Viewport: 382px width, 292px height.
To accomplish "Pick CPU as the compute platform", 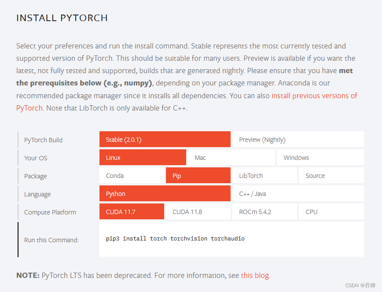I will click(331, 211).
